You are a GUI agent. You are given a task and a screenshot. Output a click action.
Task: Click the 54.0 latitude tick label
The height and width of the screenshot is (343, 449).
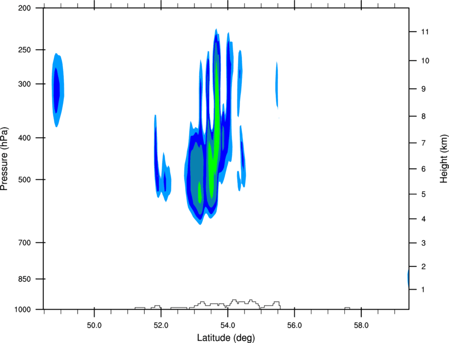tap(228, 326)
